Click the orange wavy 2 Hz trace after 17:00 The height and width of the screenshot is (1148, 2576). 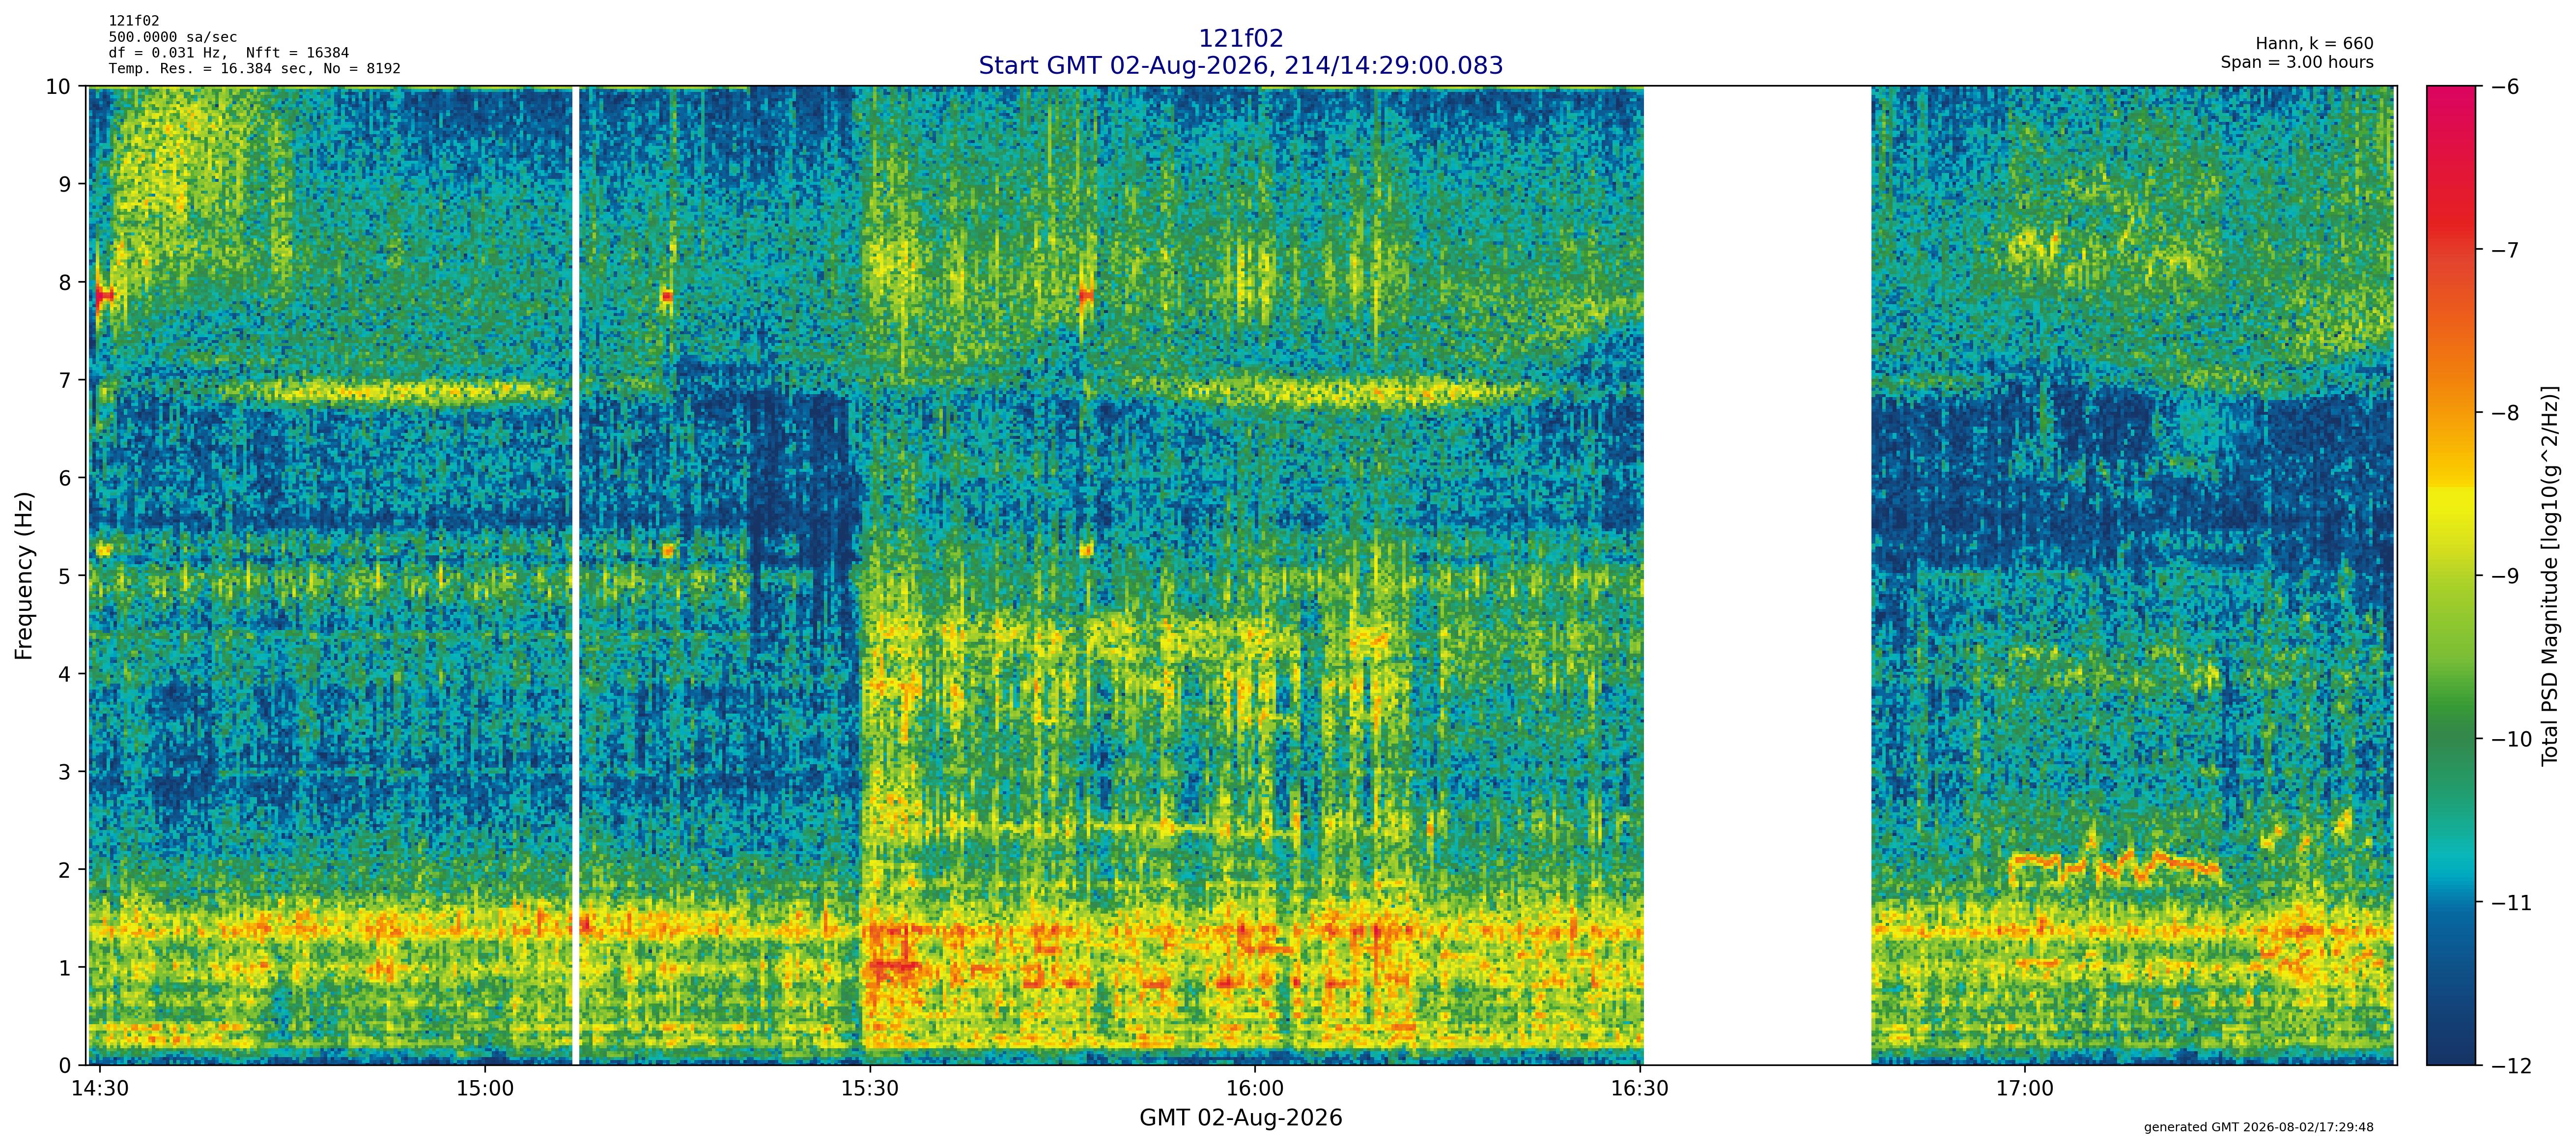pos(2114,866)
